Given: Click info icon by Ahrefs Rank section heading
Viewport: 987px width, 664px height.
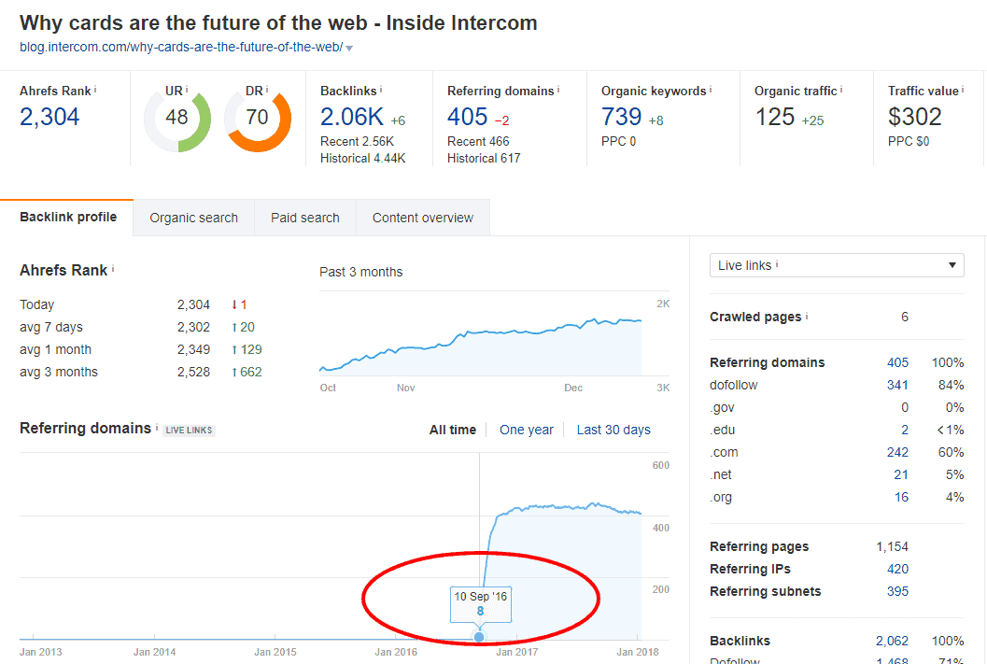Looking at the screenshot, I should (x=113, y=269).
